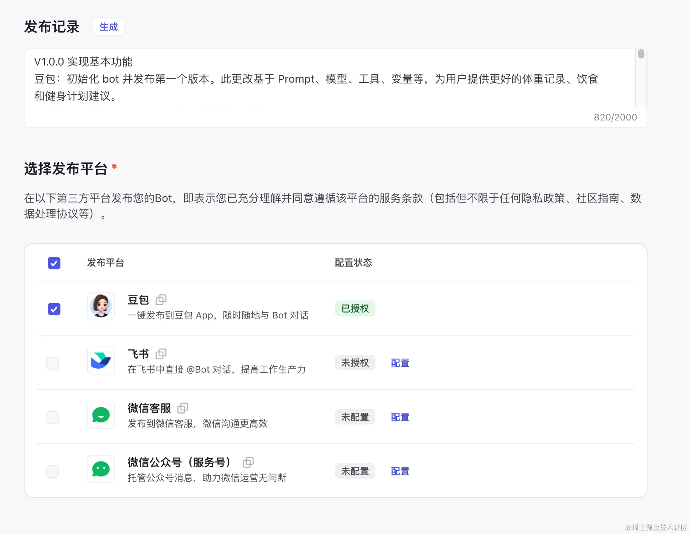Click the copy icon next to 豆包

[161, 300]
